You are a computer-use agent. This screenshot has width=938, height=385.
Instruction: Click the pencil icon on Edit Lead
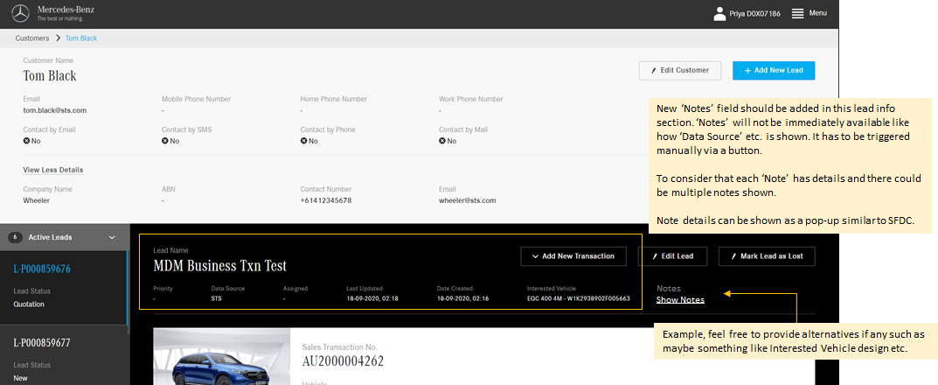point(655,256)
